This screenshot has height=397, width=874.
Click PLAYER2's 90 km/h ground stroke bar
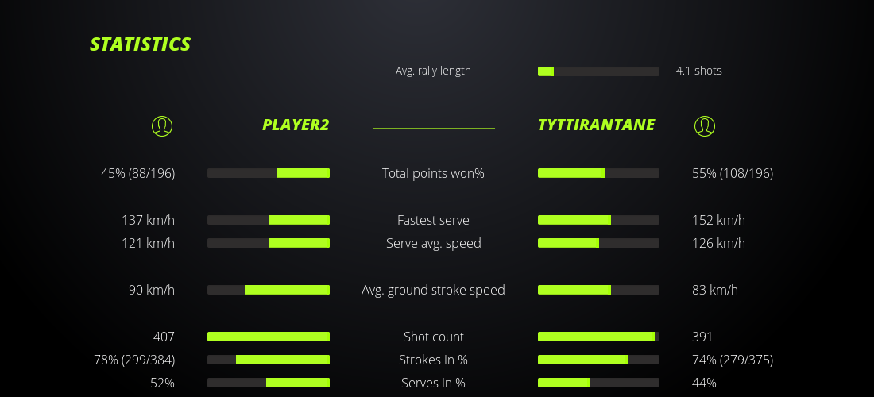click(x=269, y=290)
